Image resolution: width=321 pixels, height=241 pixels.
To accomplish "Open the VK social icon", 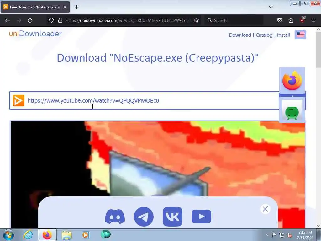I will click(173, 217).
